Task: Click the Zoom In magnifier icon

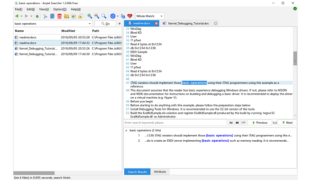Action: tap(90, 16)
